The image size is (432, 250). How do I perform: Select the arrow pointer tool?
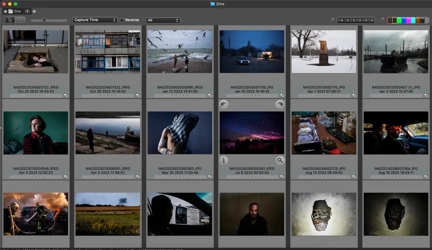(10, 20)
